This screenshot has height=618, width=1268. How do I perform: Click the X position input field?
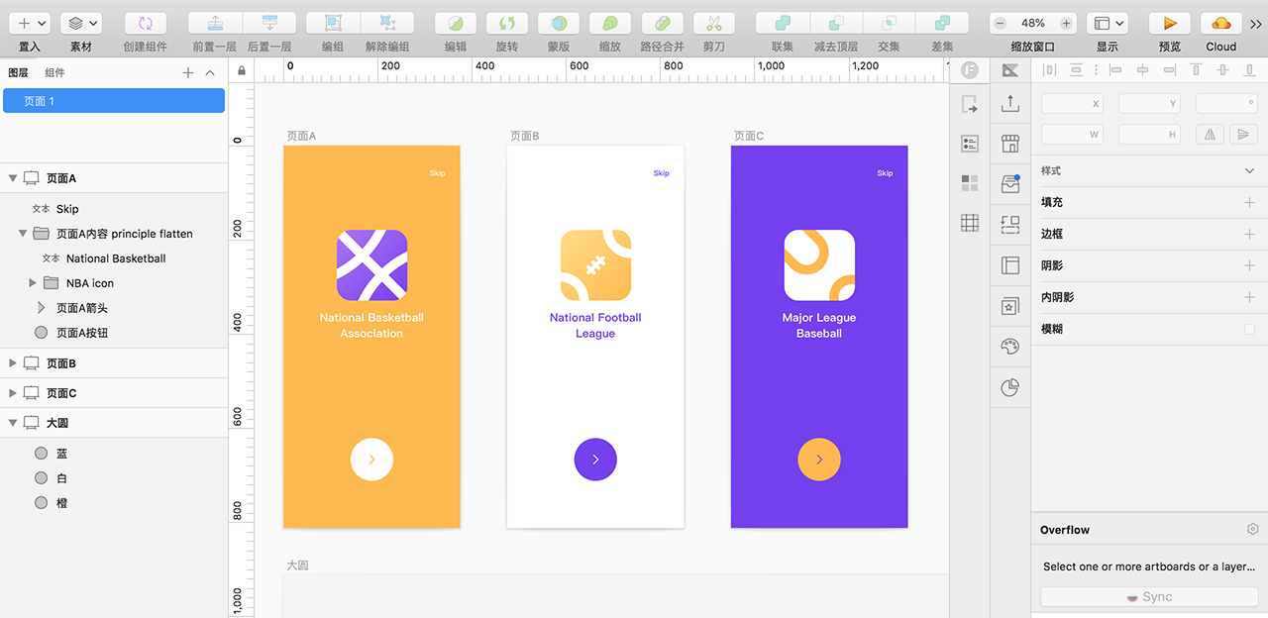(x=1072, y=103)
